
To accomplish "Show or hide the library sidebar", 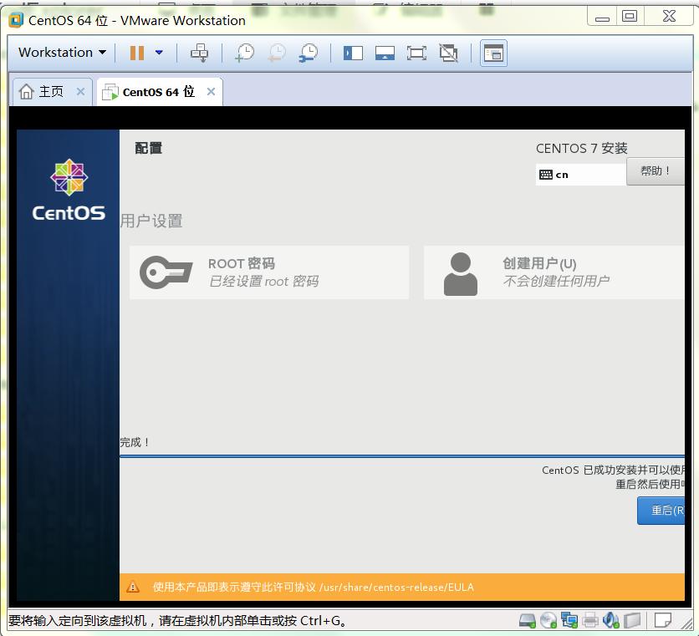I will tap(353, 53).
